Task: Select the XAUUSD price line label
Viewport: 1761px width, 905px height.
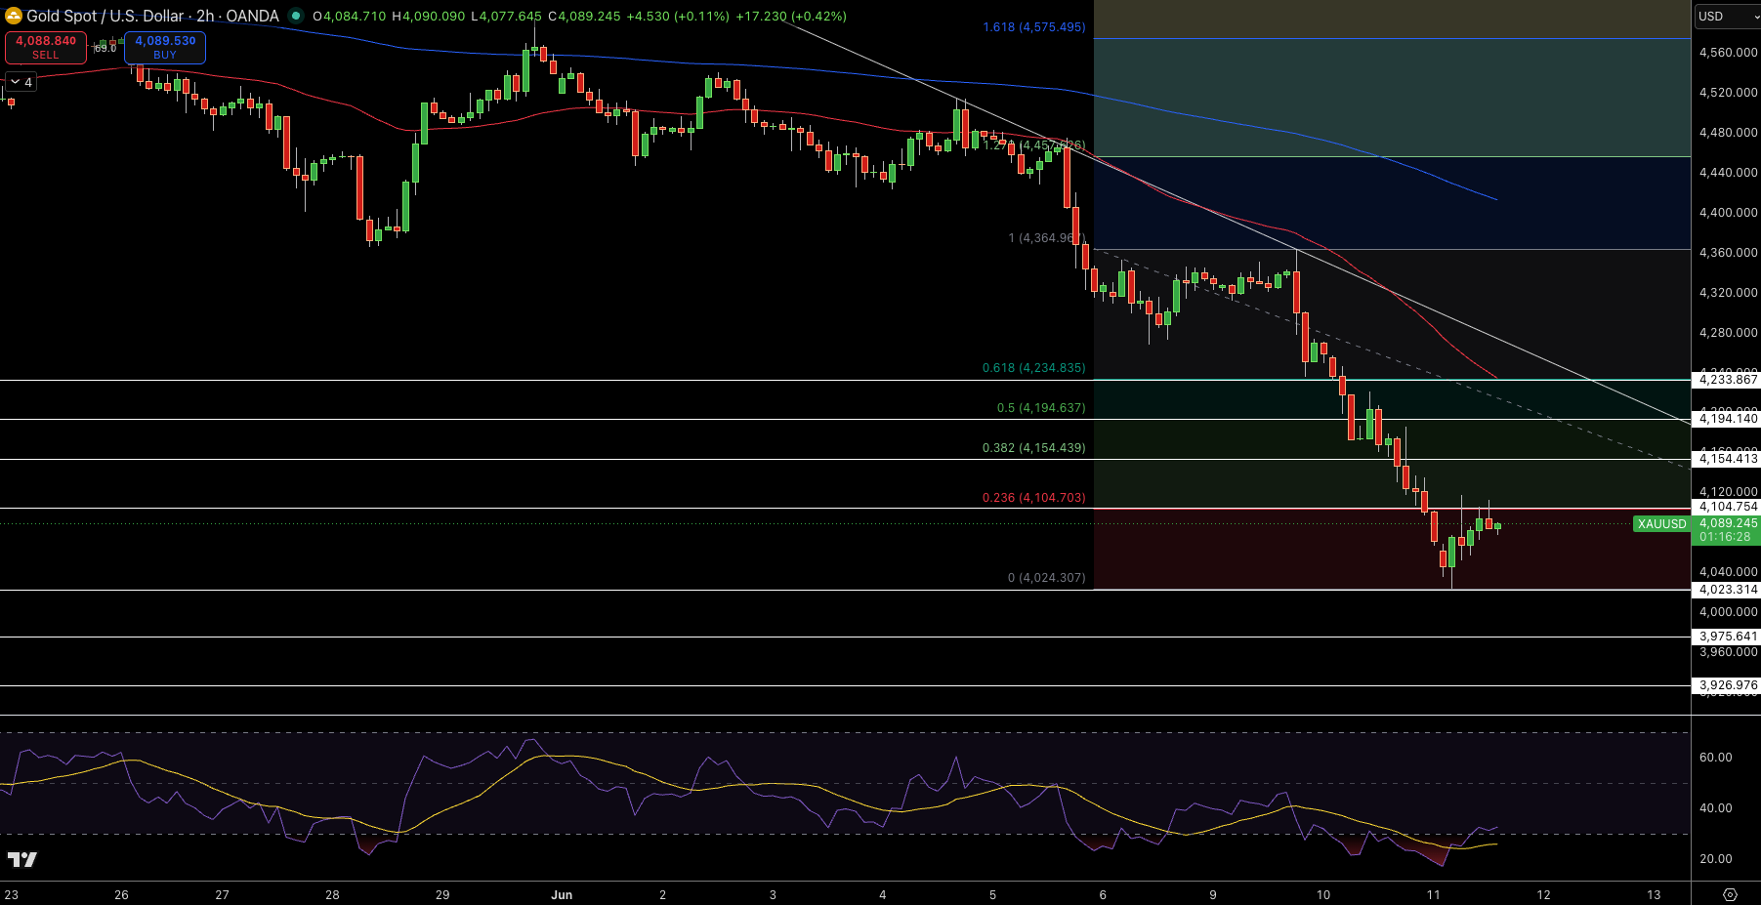Action: [x=1661, y=524]
